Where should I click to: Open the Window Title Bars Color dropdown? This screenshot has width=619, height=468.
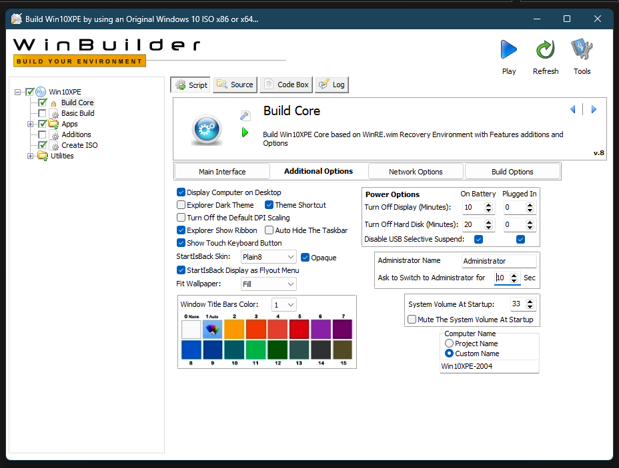284,305
